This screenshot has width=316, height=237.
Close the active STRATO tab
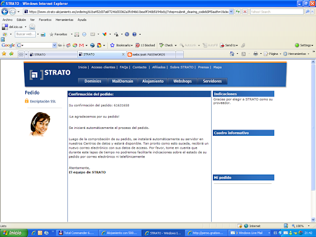tap(123, 54)
